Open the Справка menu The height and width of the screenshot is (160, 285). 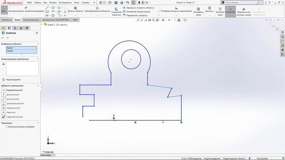pos(85,3)
